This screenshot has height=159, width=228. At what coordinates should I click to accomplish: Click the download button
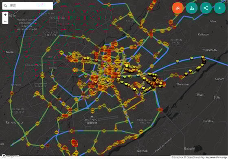tap(192, 8)
